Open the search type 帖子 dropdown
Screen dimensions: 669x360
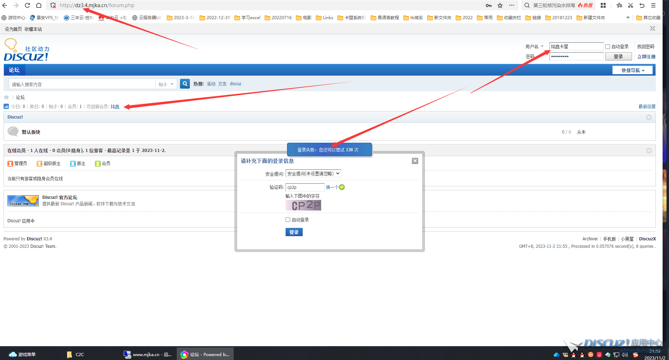166,84
